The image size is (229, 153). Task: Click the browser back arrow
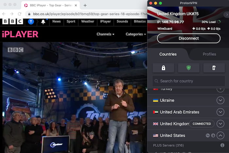[4, 14]
